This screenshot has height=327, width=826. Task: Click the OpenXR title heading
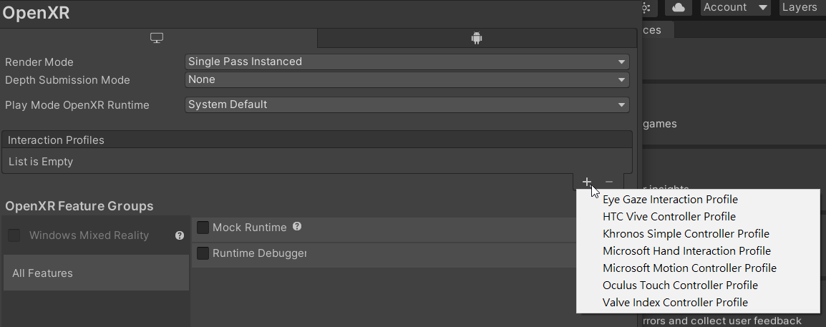[36, 13]
